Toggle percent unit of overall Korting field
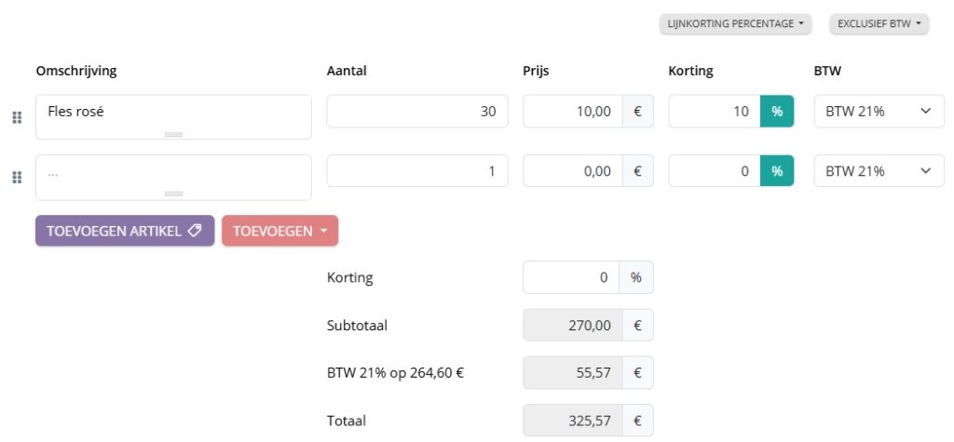The height and width of the screenshot is (442, 954). [x=637, y=277]
